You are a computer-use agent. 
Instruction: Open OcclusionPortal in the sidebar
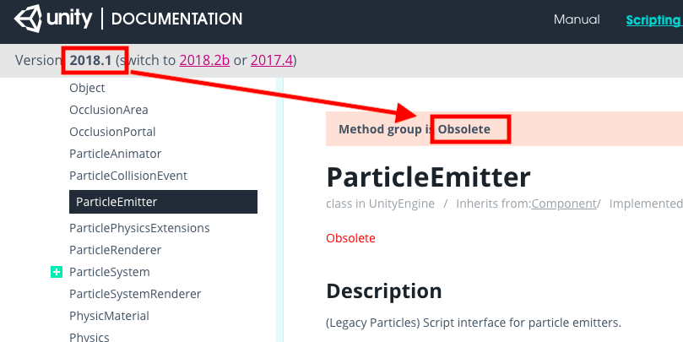click(x=112, y=132)
